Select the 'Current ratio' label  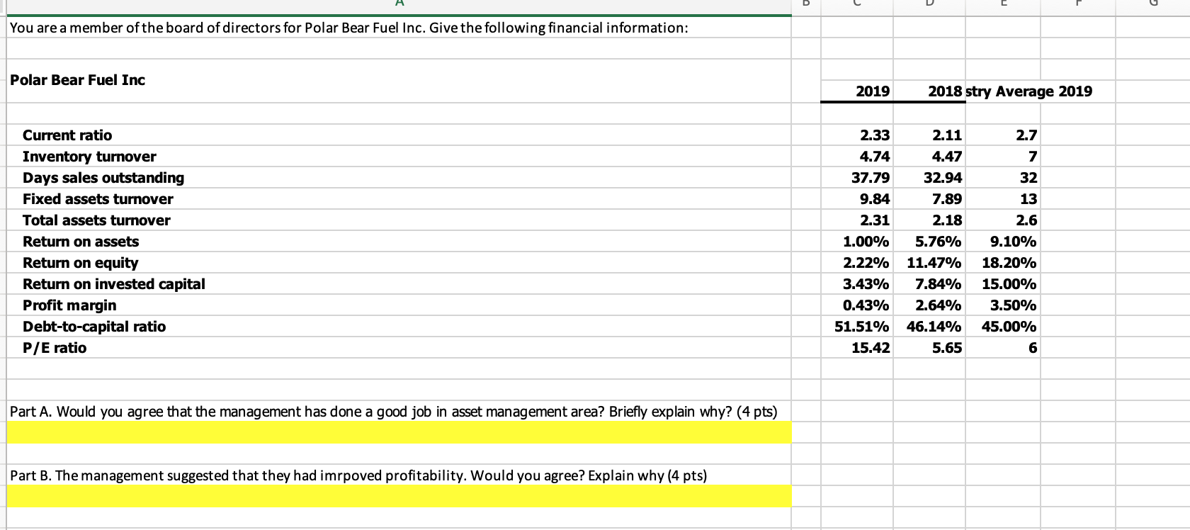click(67, 135)
